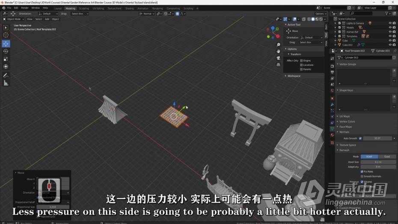Toggle the Fix Poles checkbox
The width and height of the screenshot is (398, 224).
pyautogui.click(x=362, y=172)
